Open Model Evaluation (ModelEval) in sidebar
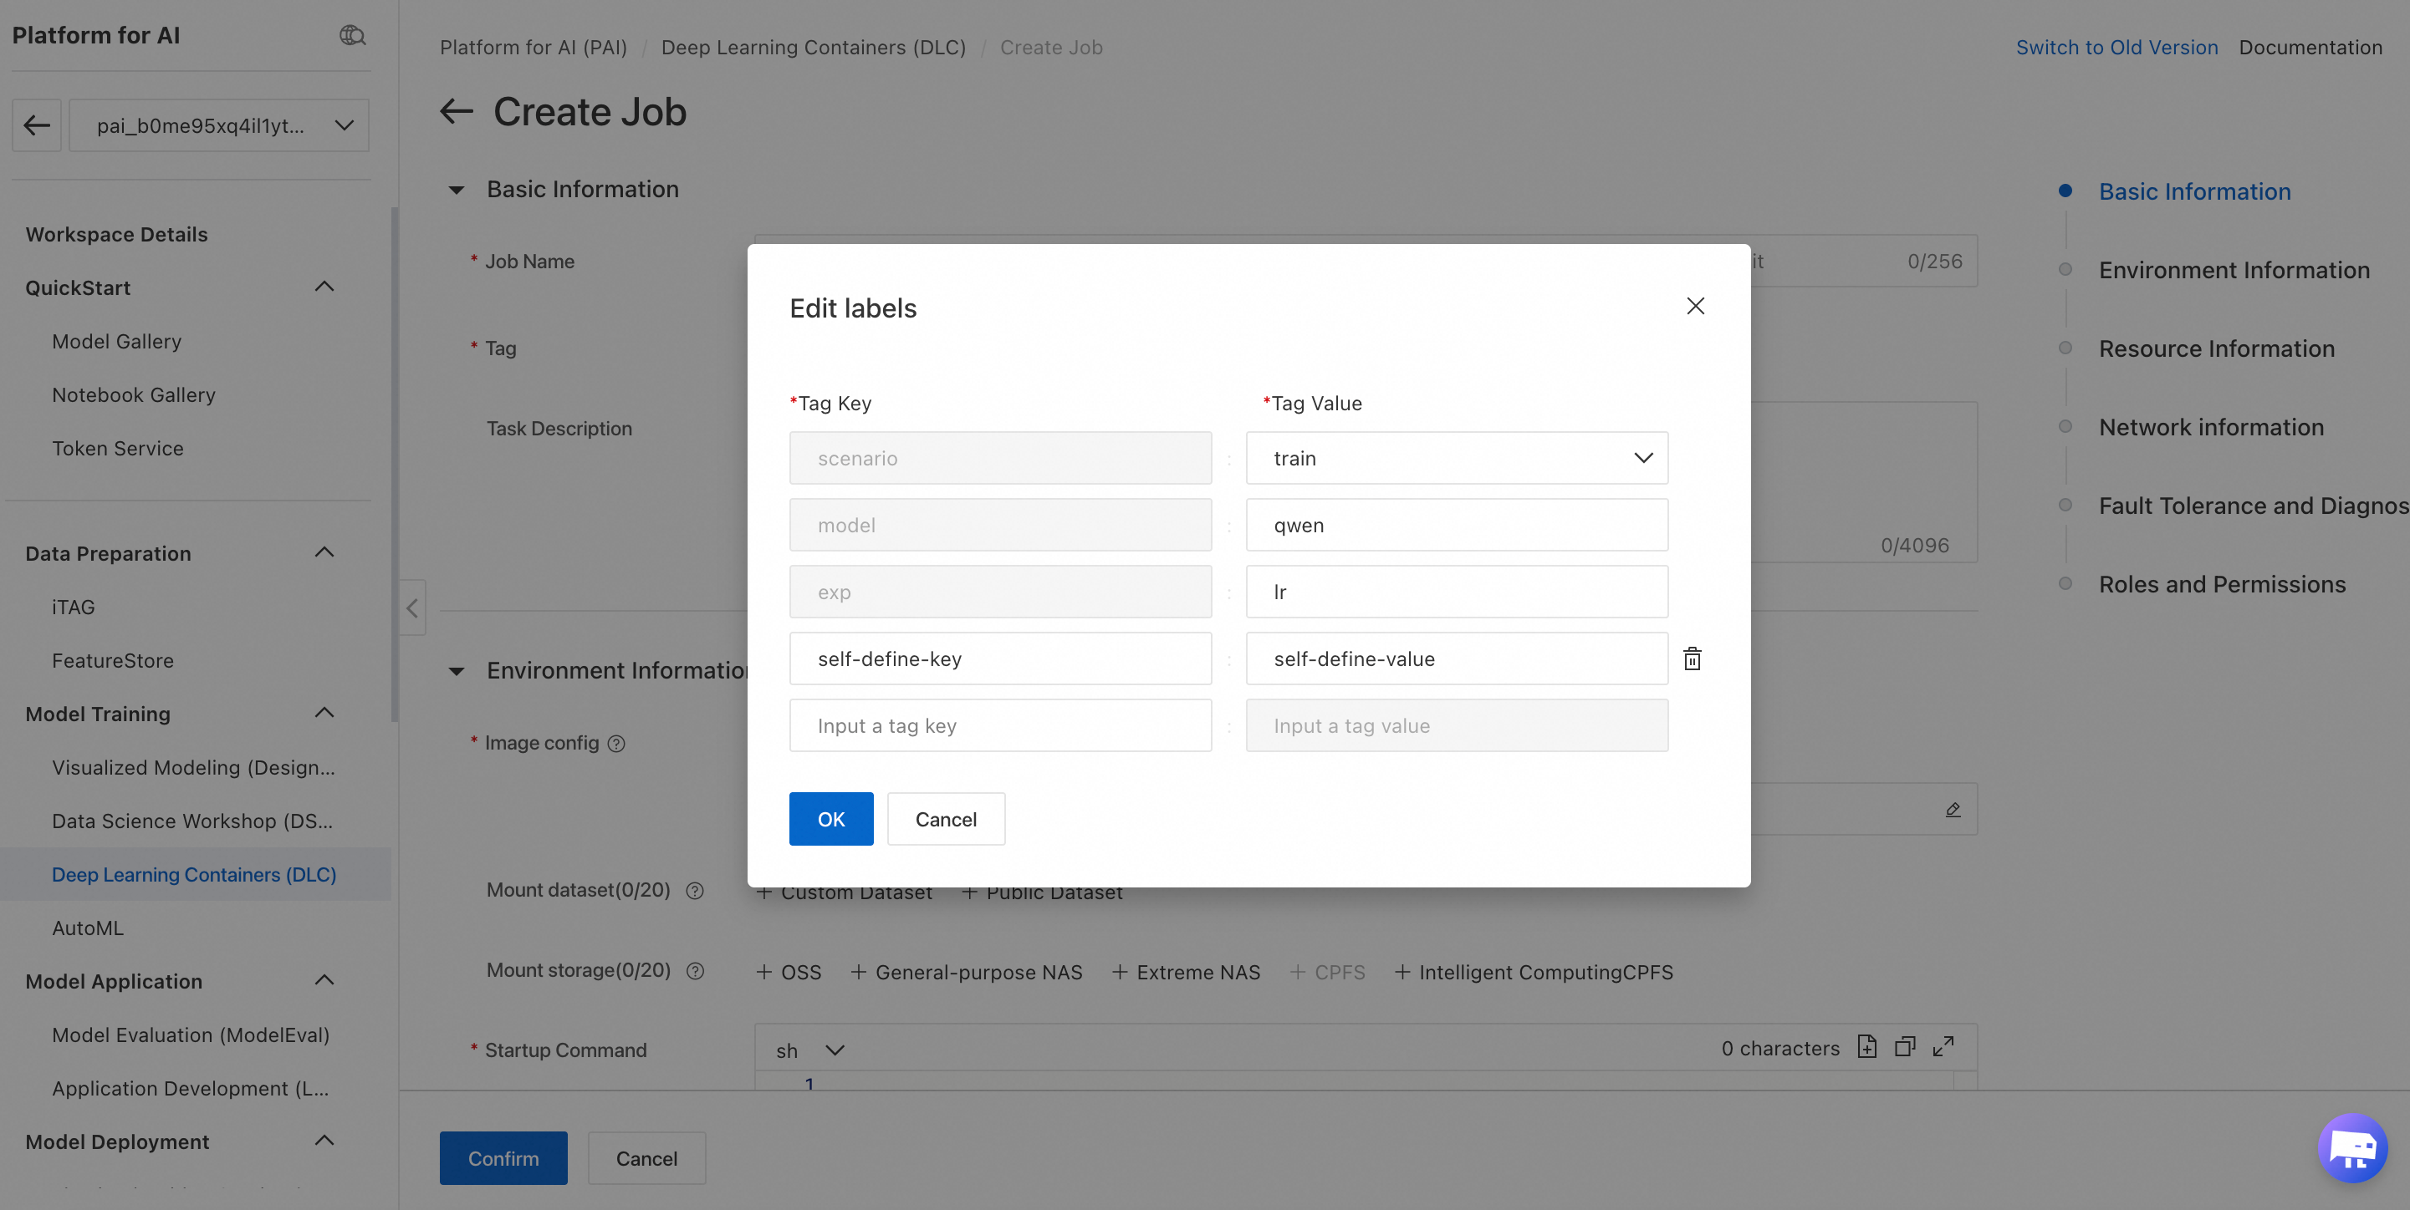 point(191,1035)
